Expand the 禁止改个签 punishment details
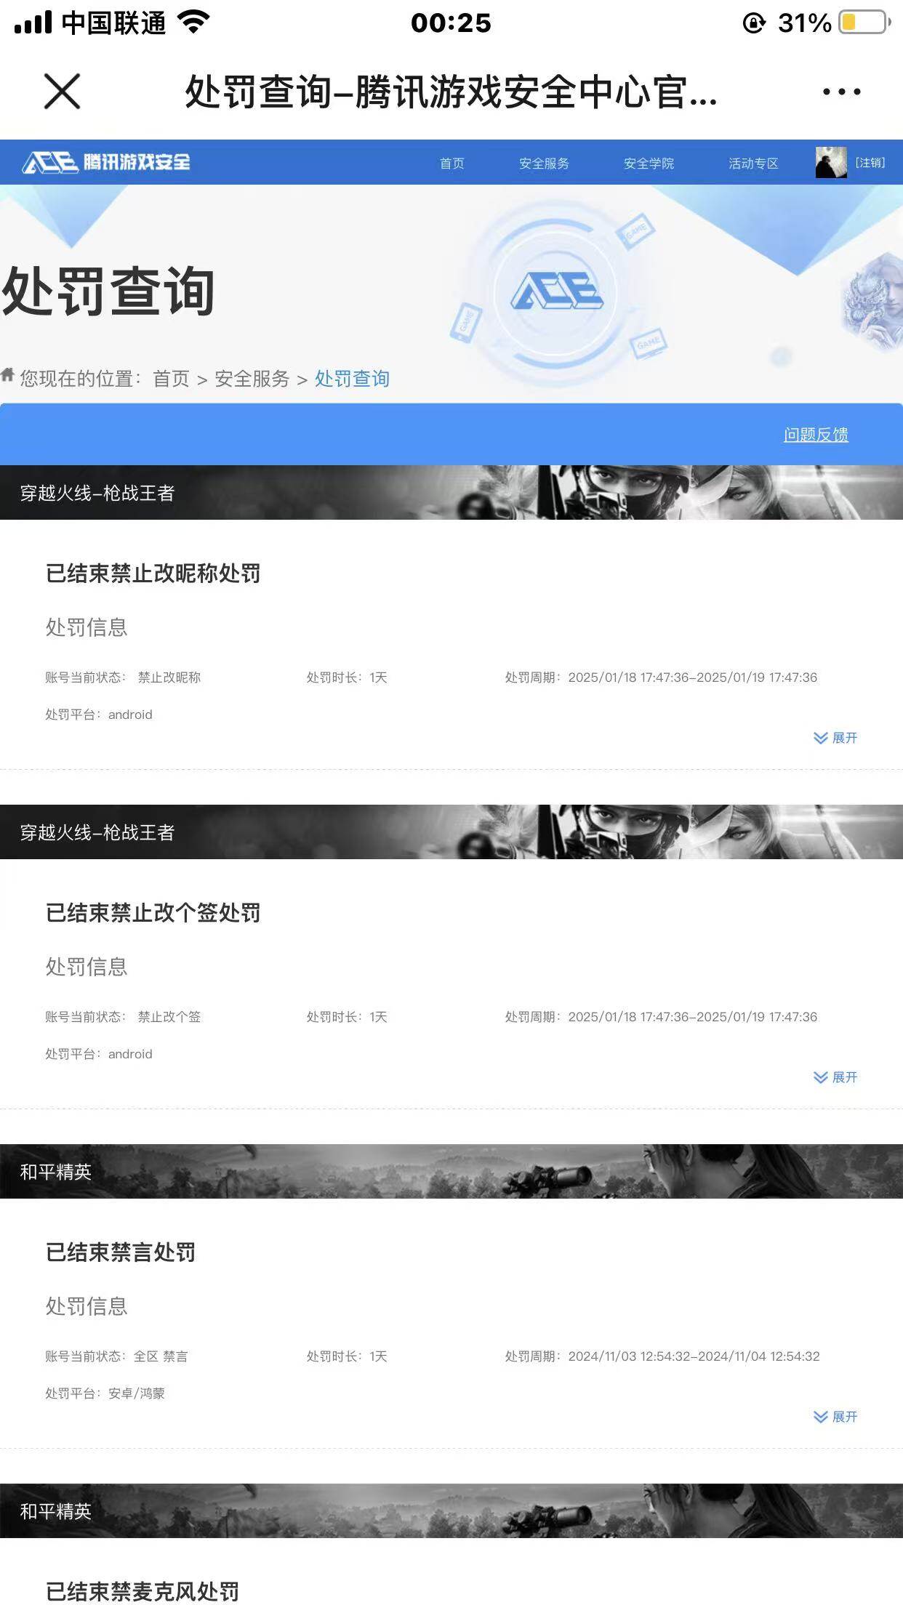Screen dimensions: 903x1605 tap(835, 1077)
